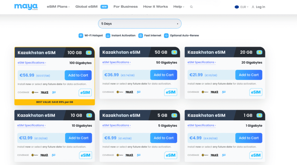This screenshot has width=297, height=165.
Task: Click the €12.99 price
Action: (x=26, y=138)
